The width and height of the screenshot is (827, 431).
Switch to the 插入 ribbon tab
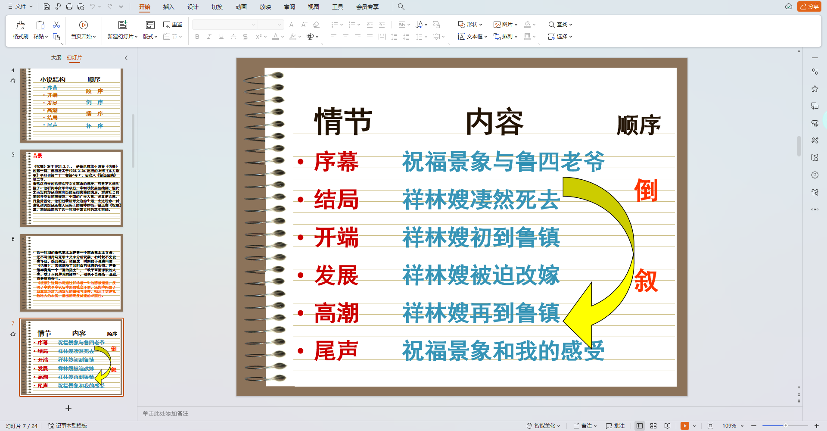pyautogui.click(x=168, y=7)
